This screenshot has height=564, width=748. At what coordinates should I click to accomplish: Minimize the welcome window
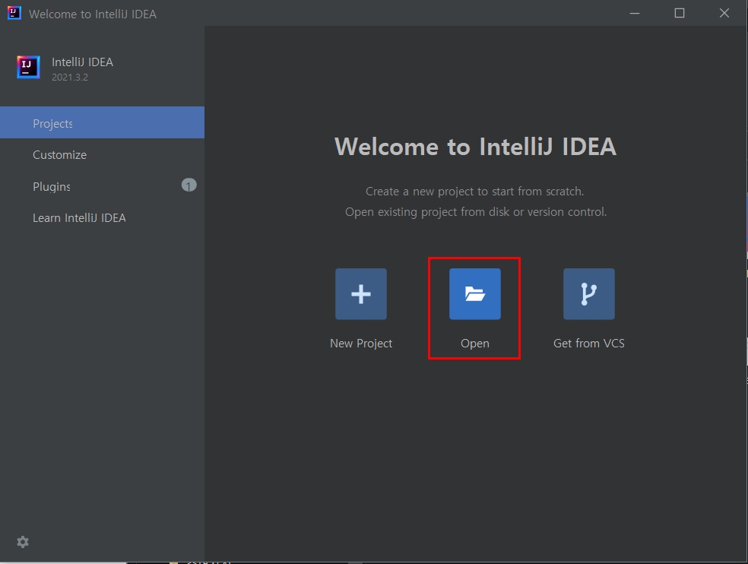[x=635, y=13]
